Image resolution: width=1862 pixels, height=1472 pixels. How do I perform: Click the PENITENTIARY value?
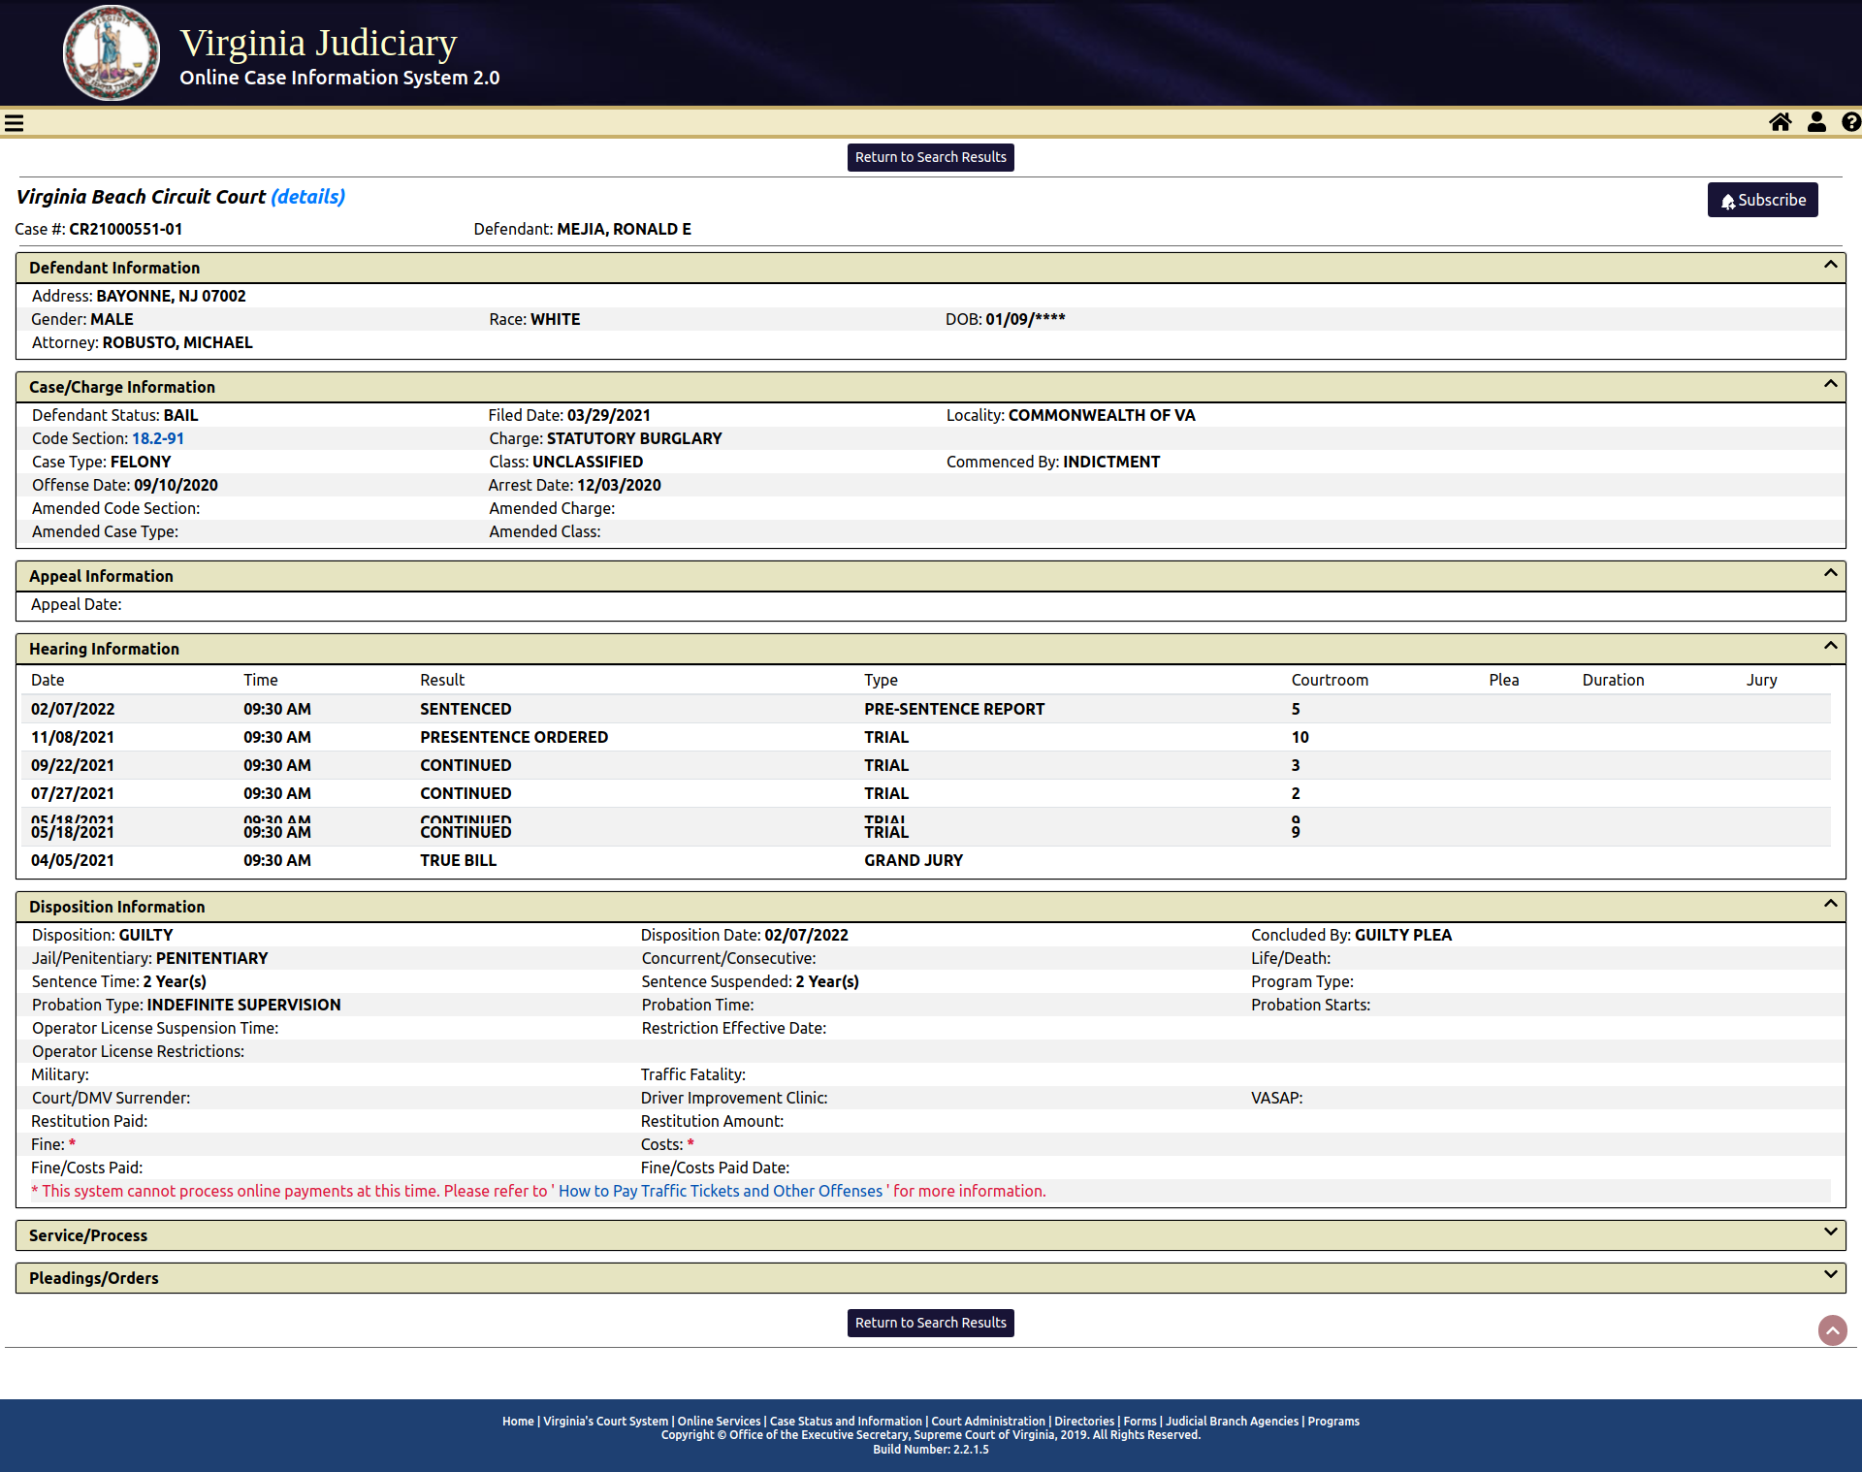(211, 958)
